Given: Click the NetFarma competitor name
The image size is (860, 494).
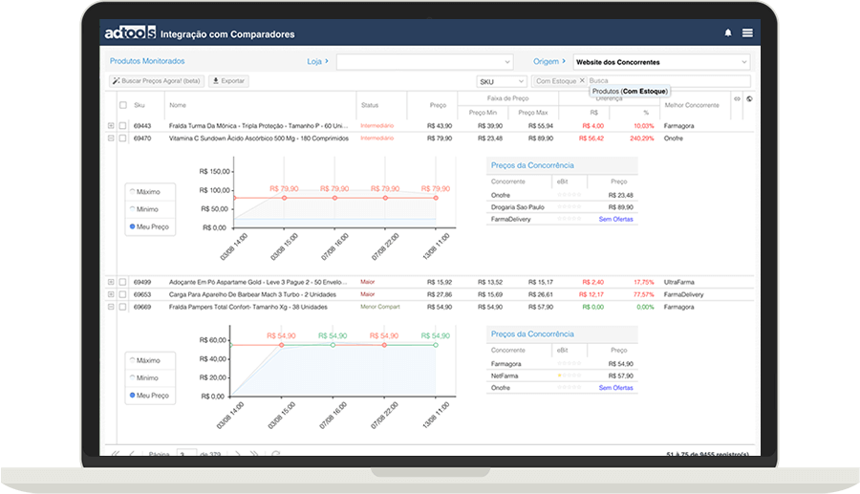Looking at the screenshot, I should [x=505, y=376].
